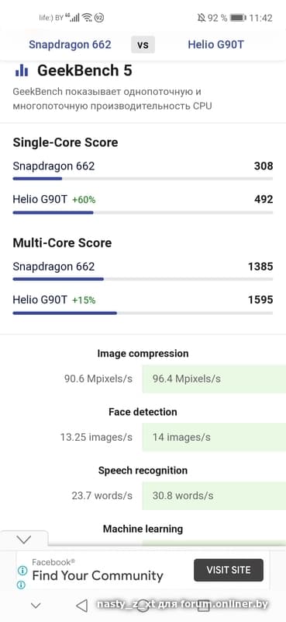
Task: Tap the Snapdragon 662 multi-core score bar
Action: point(143,279)
